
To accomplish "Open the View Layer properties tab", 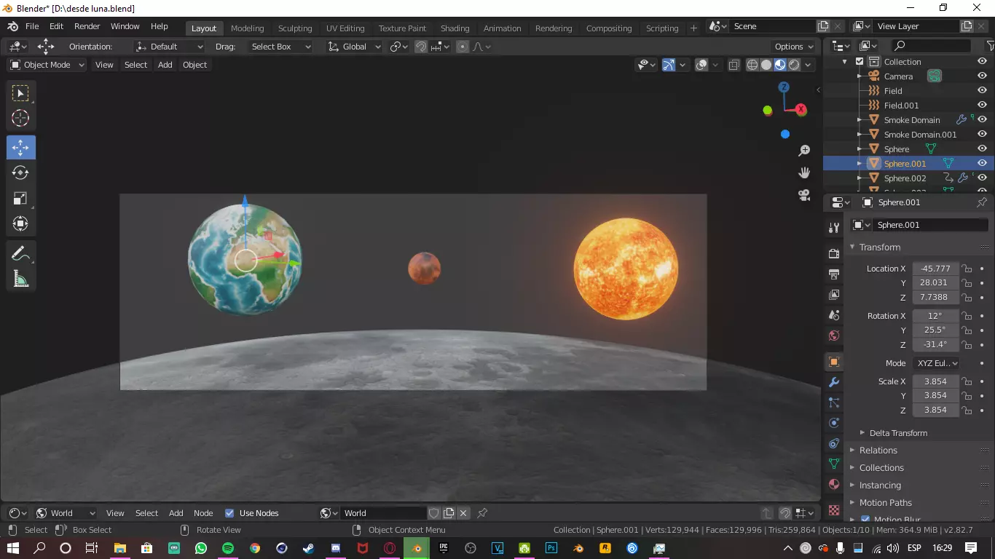I will (834, 295).
